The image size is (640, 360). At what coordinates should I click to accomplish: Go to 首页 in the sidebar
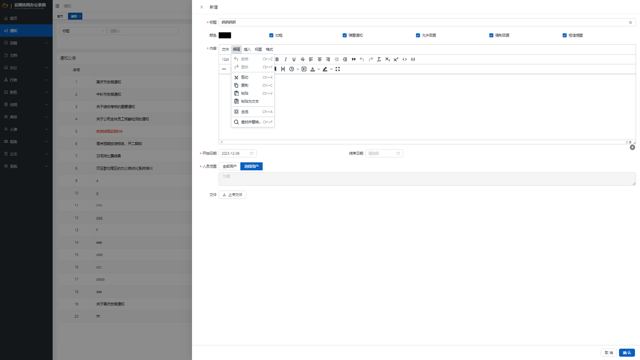click(26, 18)
